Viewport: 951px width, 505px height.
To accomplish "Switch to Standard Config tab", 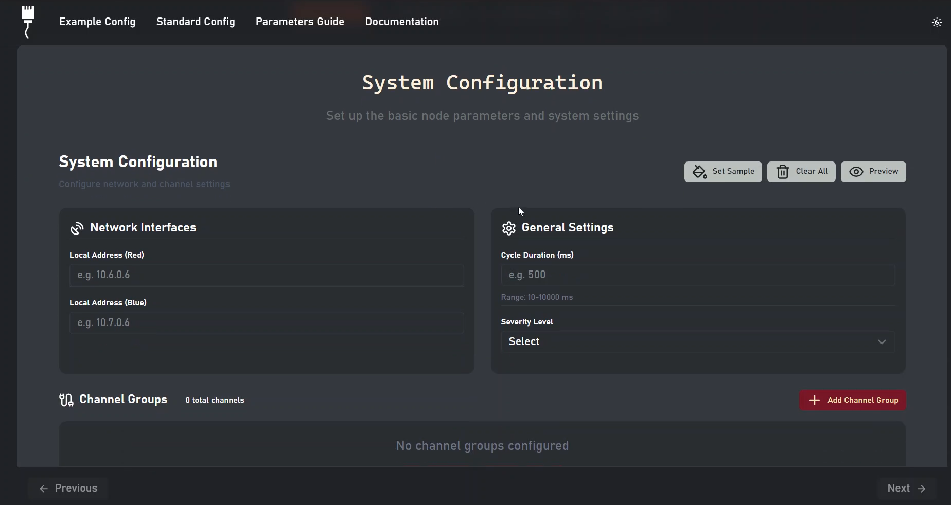I will point(196,22).
